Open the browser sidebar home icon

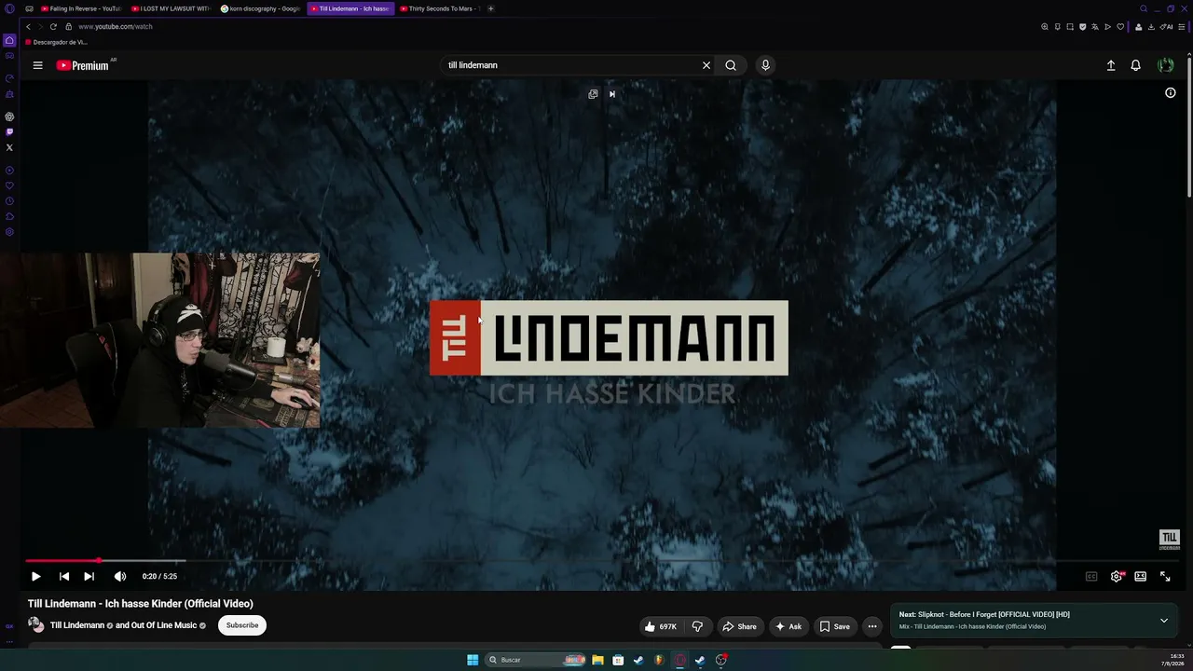(9, 41)
